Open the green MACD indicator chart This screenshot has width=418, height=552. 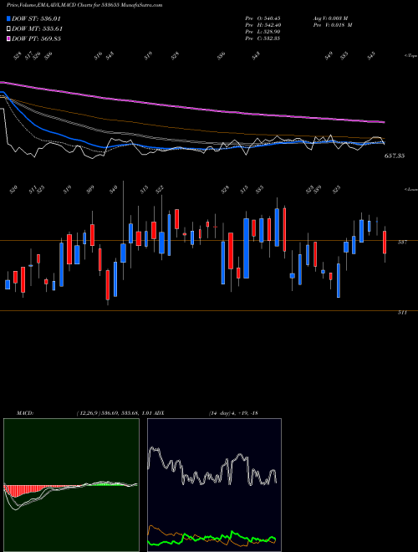coord(71,485)
